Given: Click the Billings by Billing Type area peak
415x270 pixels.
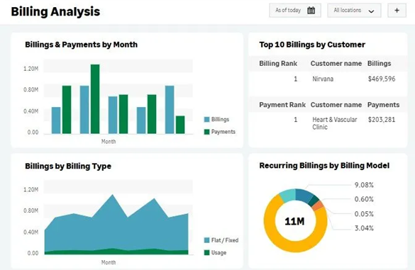Looking at the screenshot, I should tap(113, 196).
